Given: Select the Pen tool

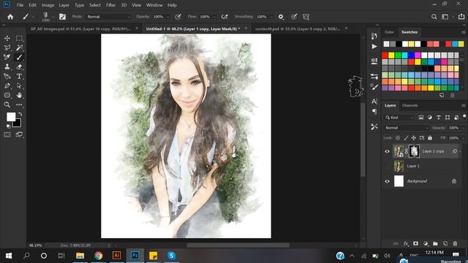Looking at the screenshot, I should coord(7,86).
